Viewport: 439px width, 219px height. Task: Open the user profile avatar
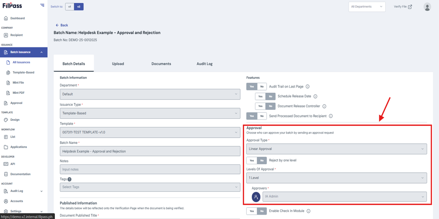coord(427,7)
